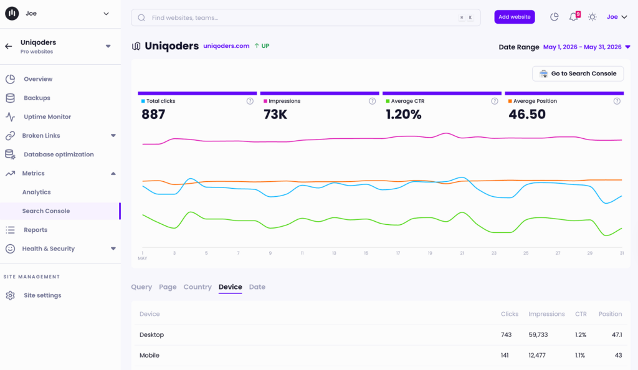
Task: Click the CTR column header
Action: [x=581, y=314]
